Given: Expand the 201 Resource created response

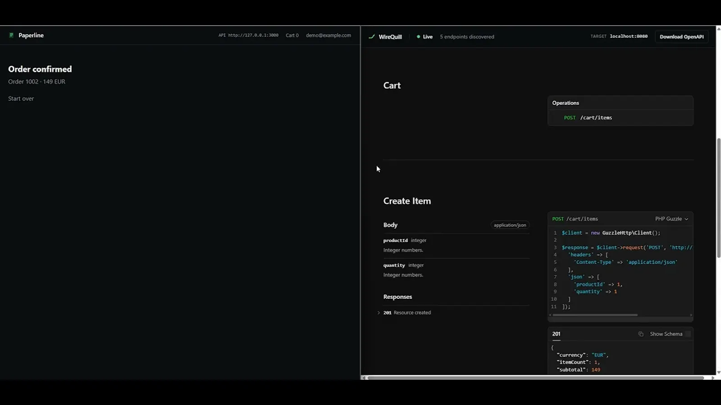Looking at the screenshot, I should point(407,313).
